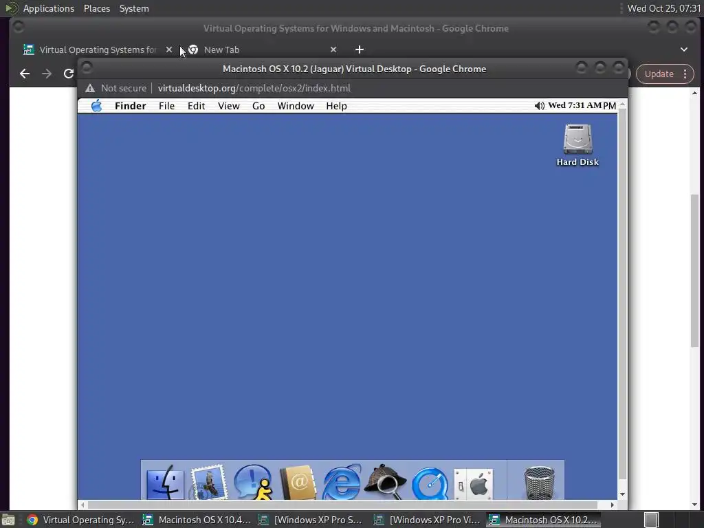Click scroll down arrow of popup window
The image size is (704, 528).
(x=622, y=494)
